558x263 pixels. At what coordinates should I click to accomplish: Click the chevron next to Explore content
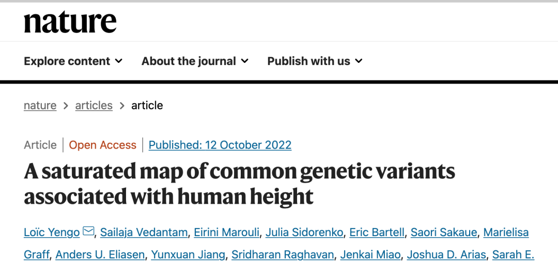[118, 61]
